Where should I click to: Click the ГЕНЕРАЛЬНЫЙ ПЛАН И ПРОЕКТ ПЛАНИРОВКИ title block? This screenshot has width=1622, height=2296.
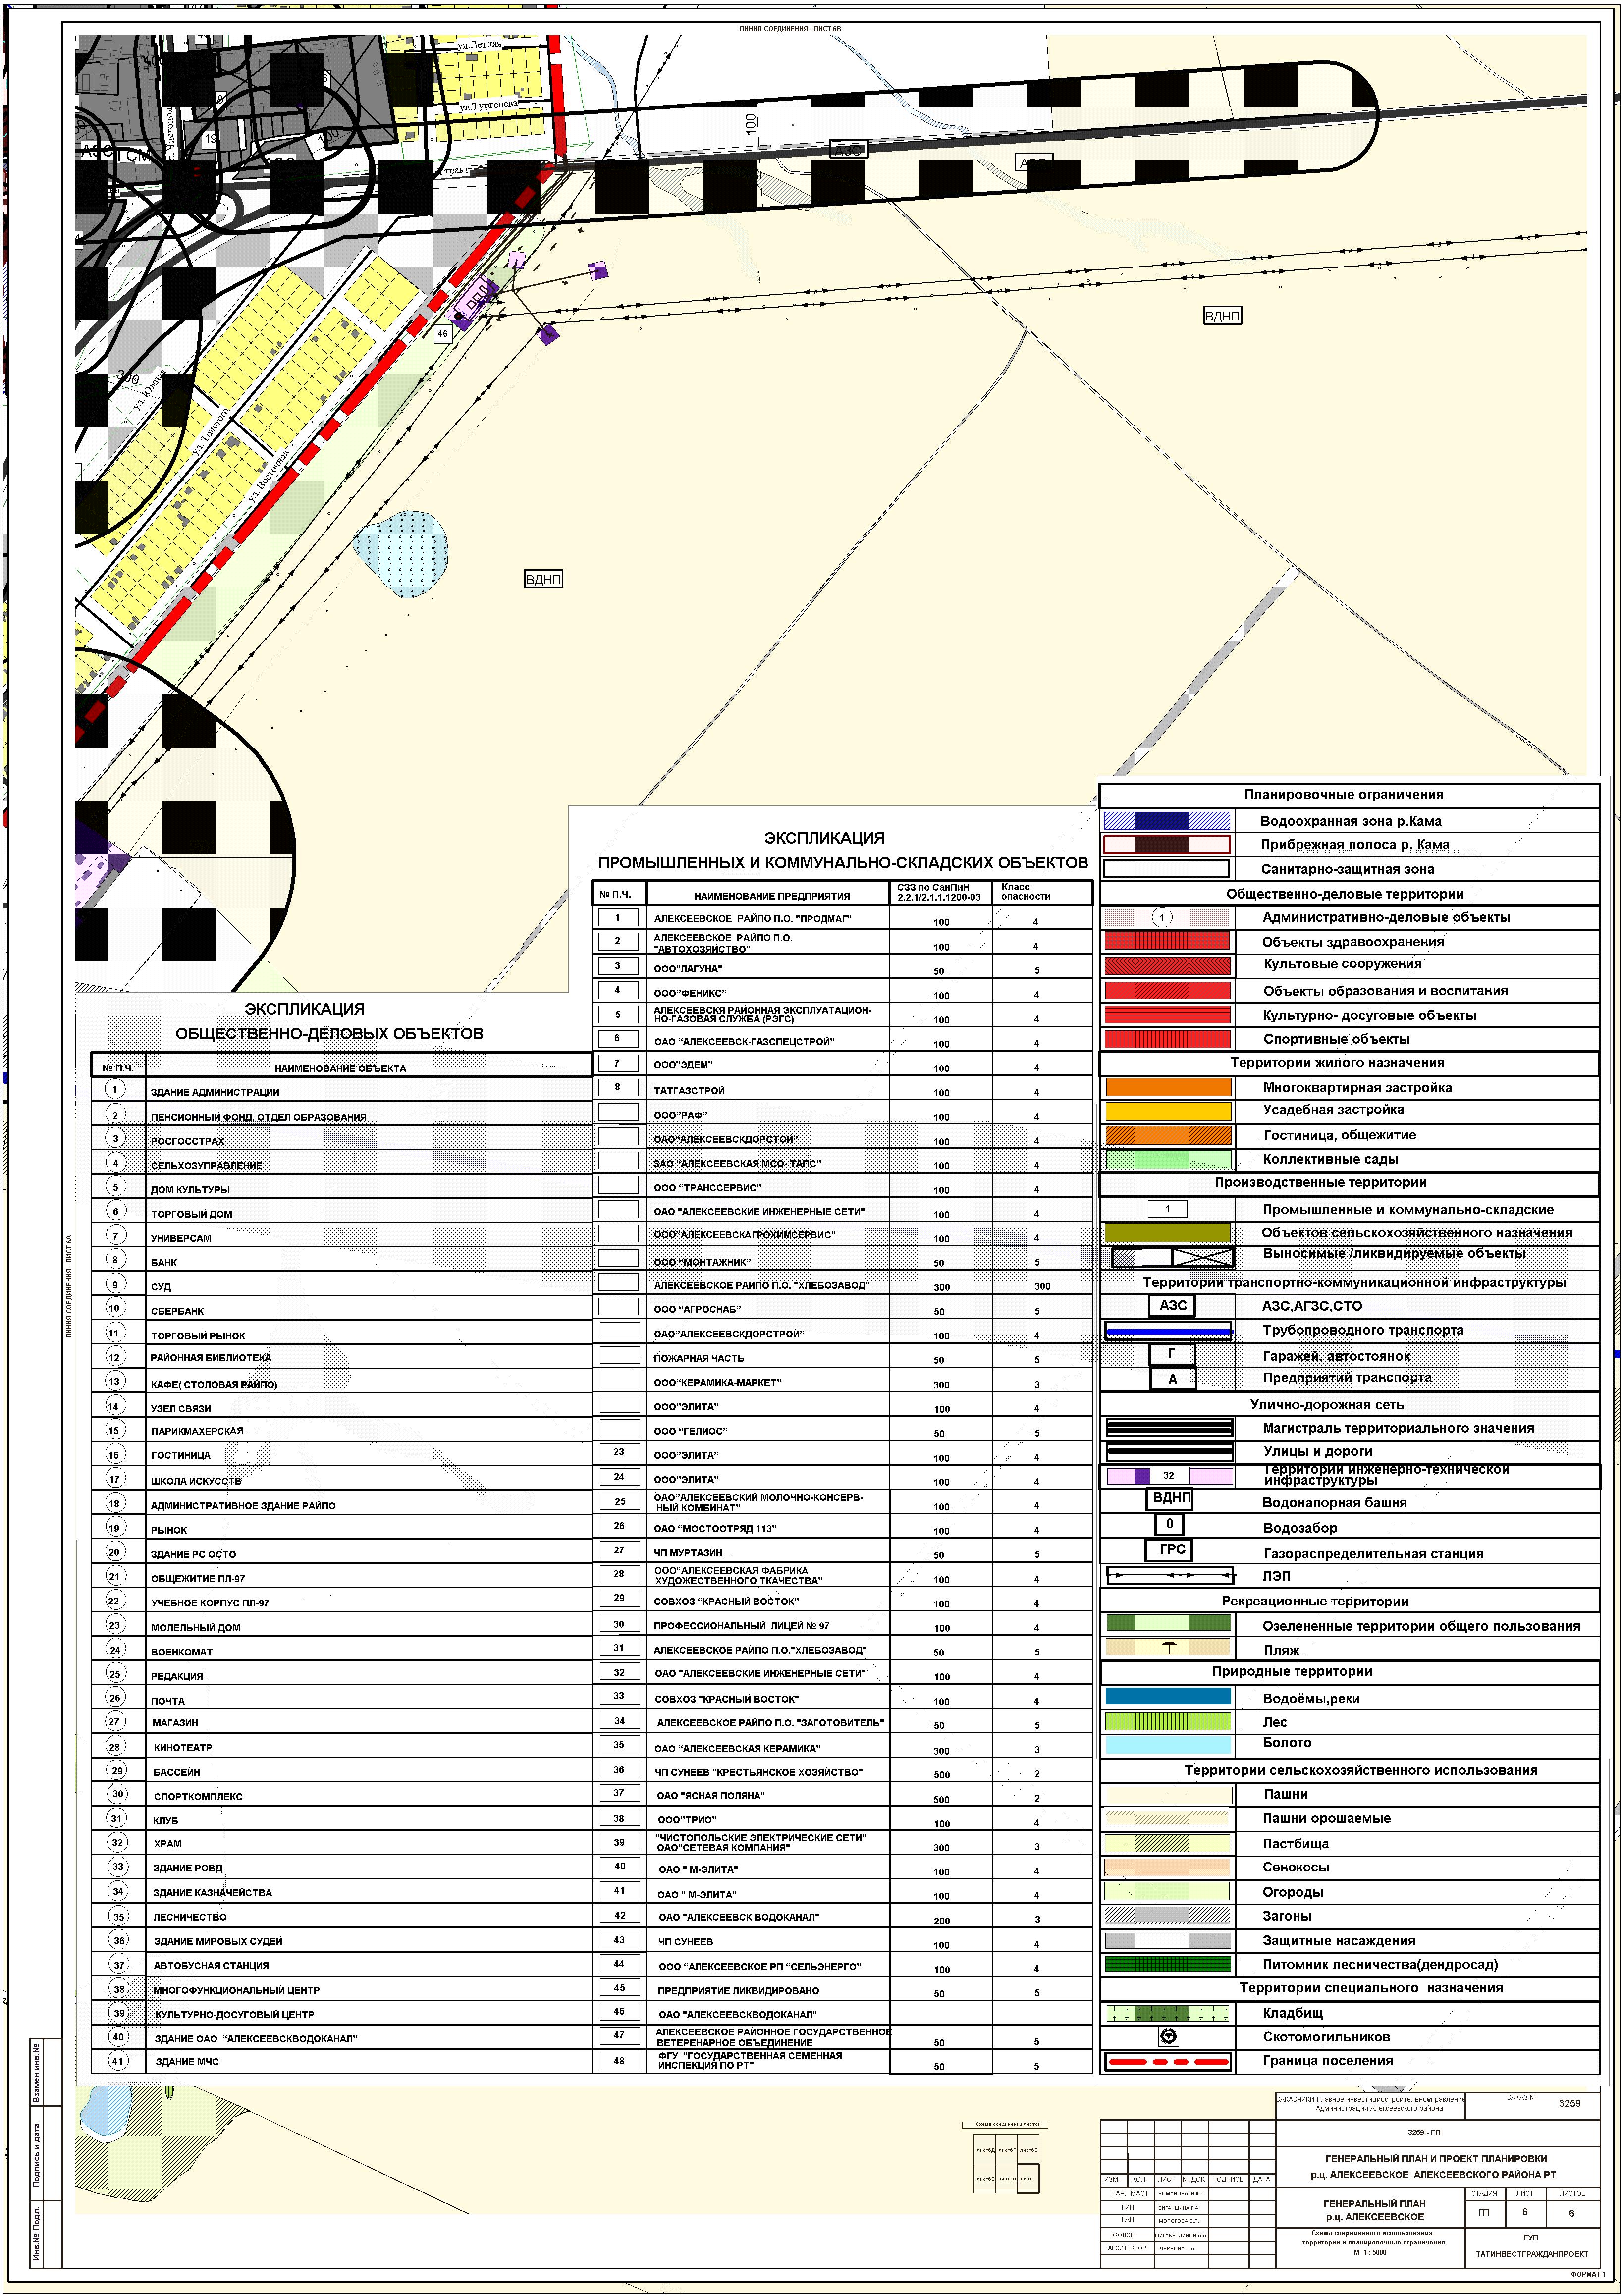pos(1435,2166)
